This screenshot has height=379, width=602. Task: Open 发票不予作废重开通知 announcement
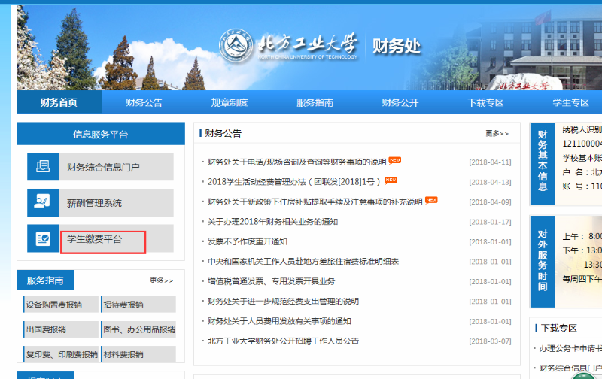coord(248,241)
